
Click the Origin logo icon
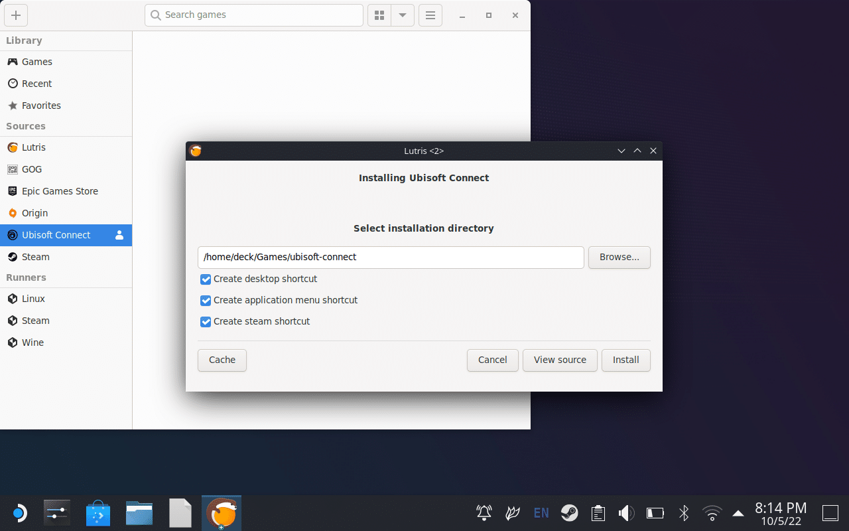(12, 213)
